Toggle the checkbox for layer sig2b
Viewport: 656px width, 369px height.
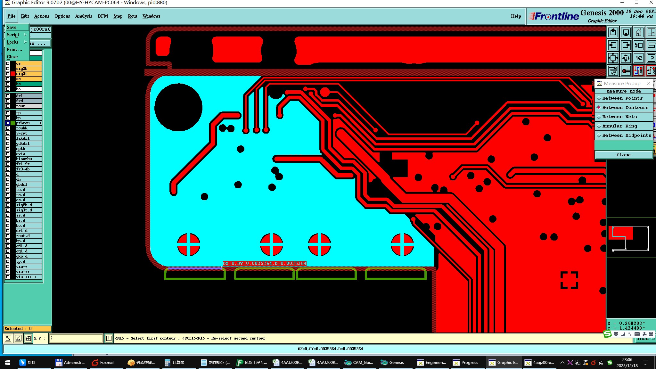click(8, 69)
